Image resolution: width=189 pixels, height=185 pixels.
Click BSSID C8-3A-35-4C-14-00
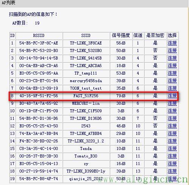pos(38,148)
